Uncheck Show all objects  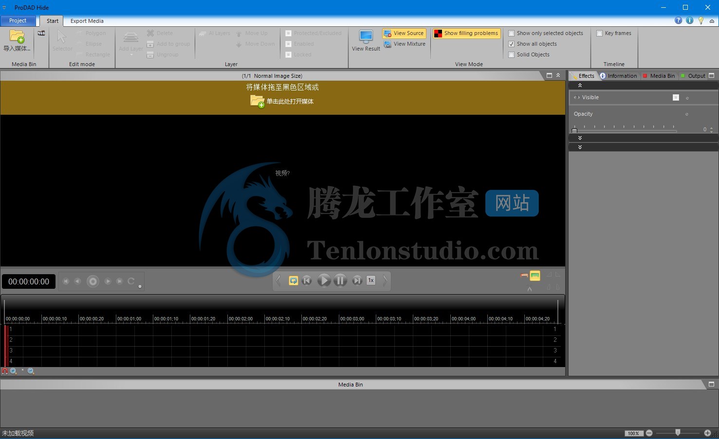tap(511, 44)
